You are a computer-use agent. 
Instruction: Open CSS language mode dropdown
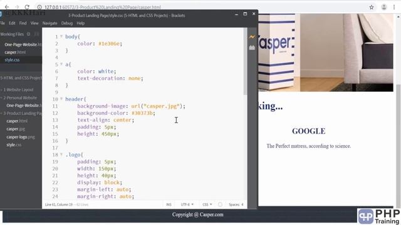pos(207,204)
